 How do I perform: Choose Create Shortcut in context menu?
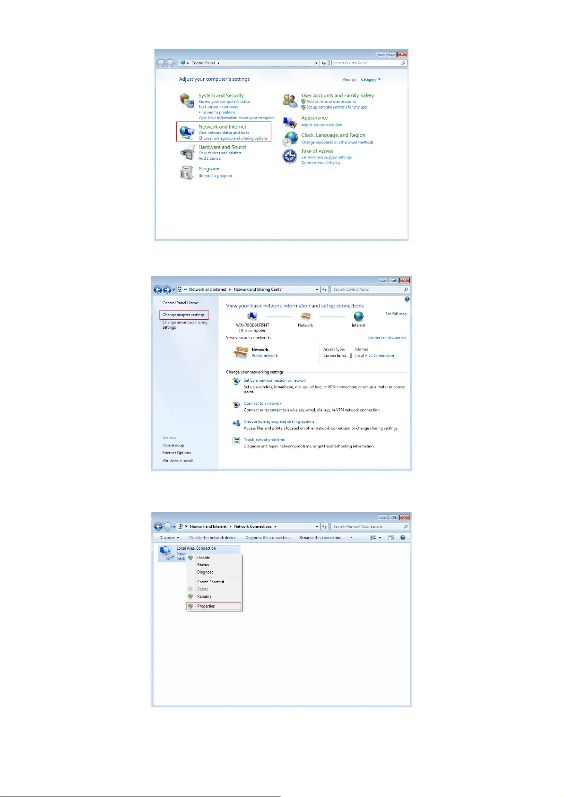(x=214, y=582)
